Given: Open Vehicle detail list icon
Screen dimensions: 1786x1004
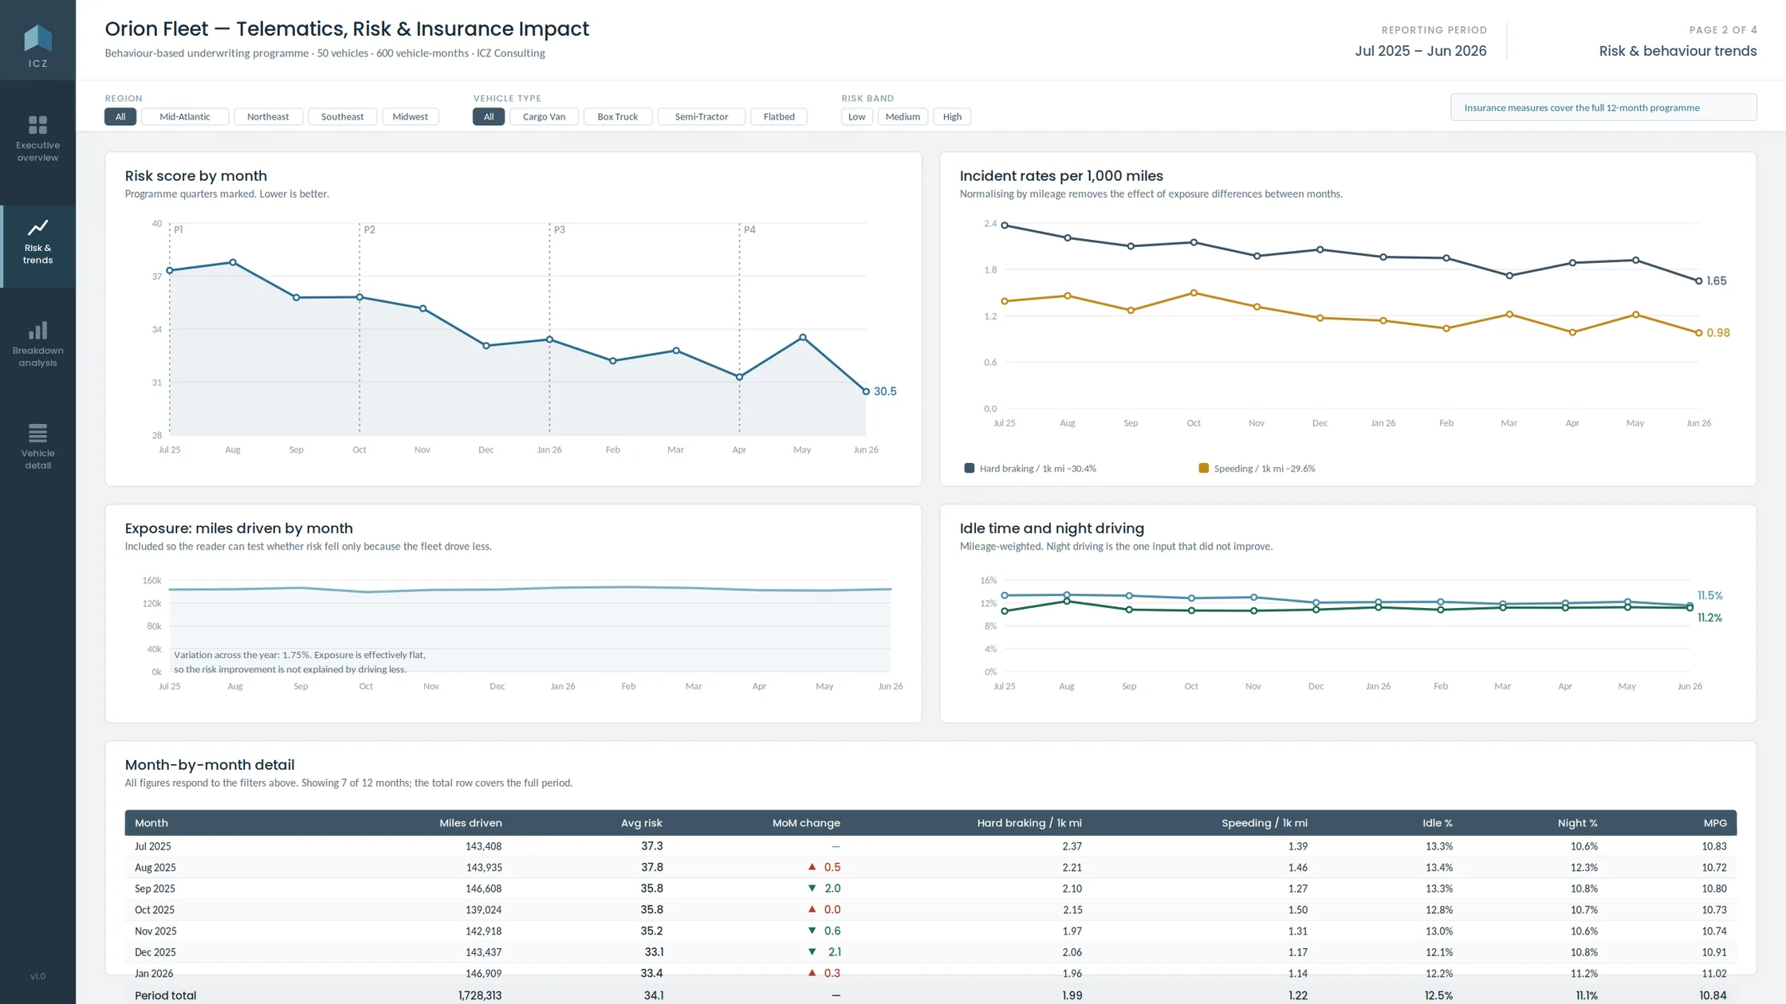Looking at the screenshot, I should tap(37, 433).
